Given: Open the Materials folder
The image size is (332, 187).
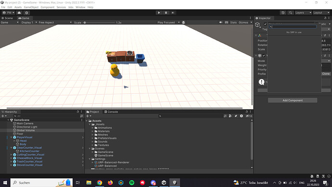Looking at the screenshot, I should point(103,131).
